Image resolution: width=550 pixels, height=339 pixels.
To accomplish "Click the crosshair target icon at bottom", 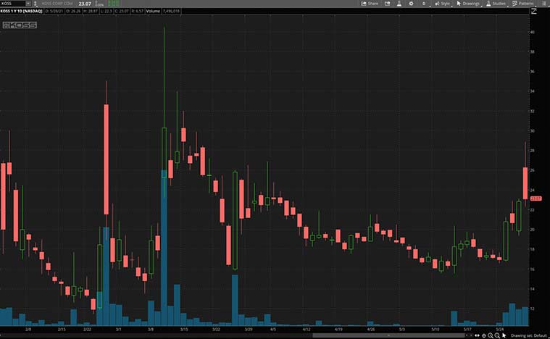I will click(x=484, y=335).
